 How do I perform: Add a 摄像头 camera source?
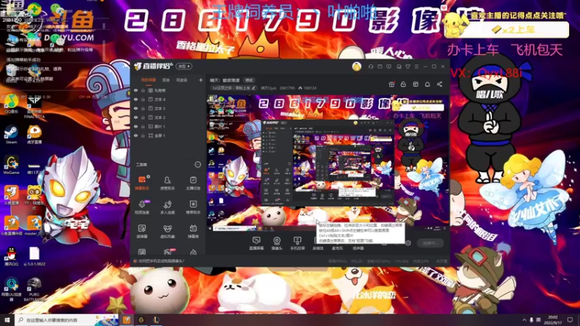tap(277, 243)
